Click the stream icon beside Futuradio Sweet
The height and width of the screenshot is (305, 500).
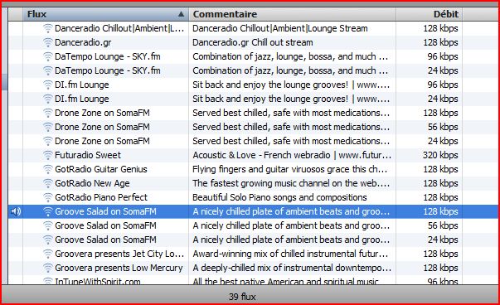(x=47, y=155)
